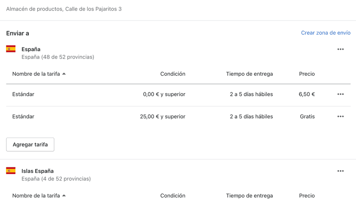Sort Islas España rates by name arrow

point(64,196)
